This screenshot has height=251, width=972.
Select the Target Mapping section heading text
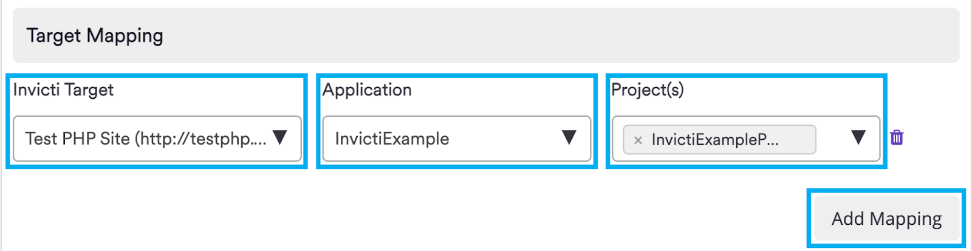point(95,36)
